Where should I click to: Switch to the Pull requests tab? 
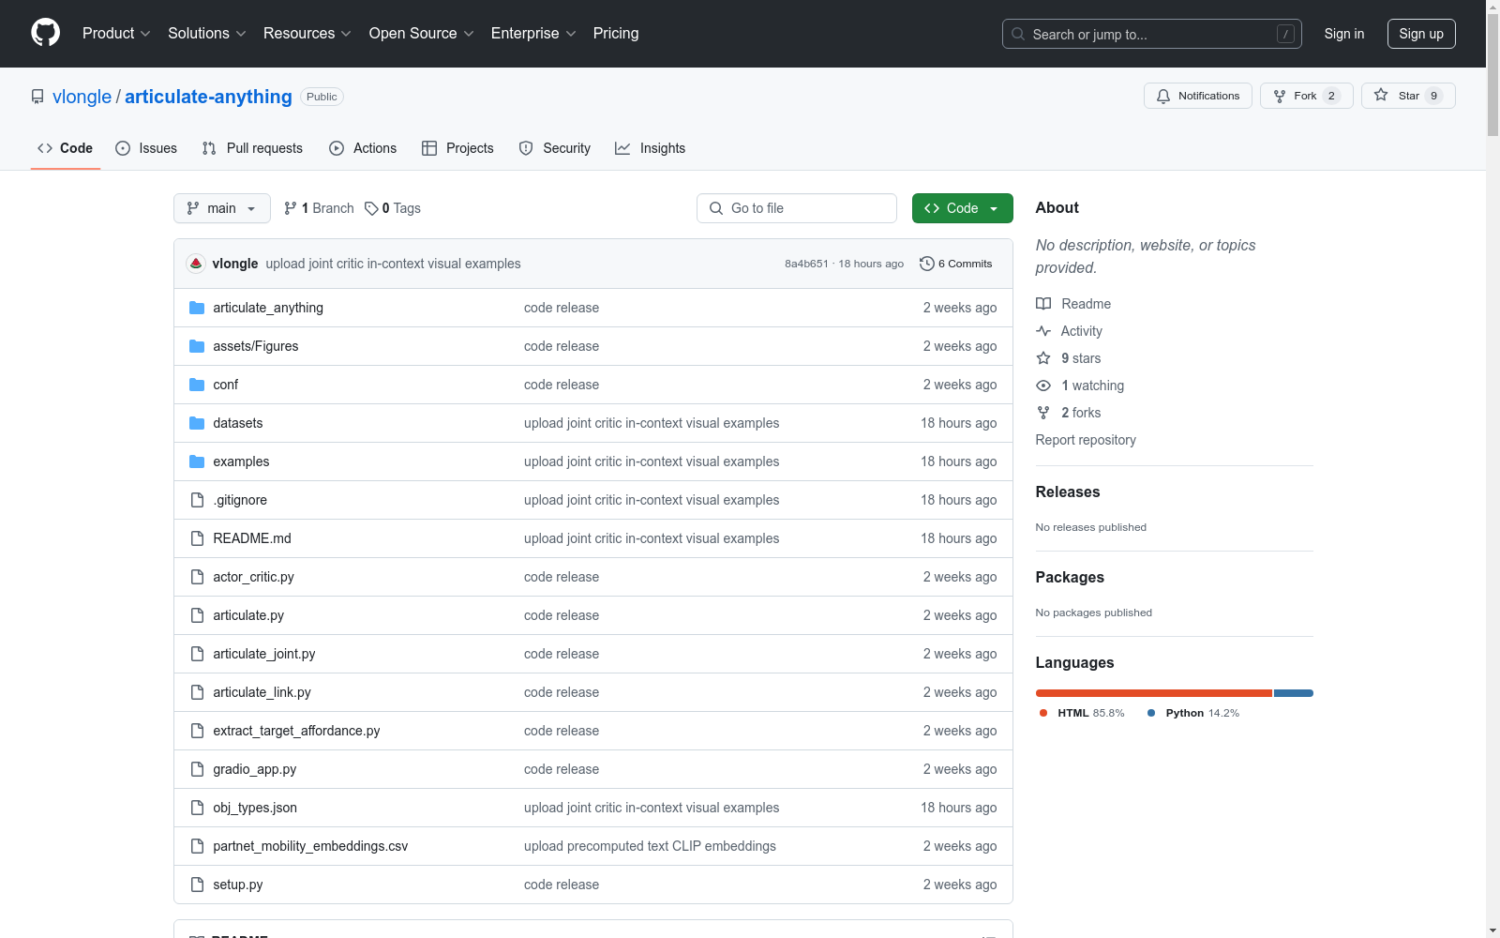[x=252, y=148]
